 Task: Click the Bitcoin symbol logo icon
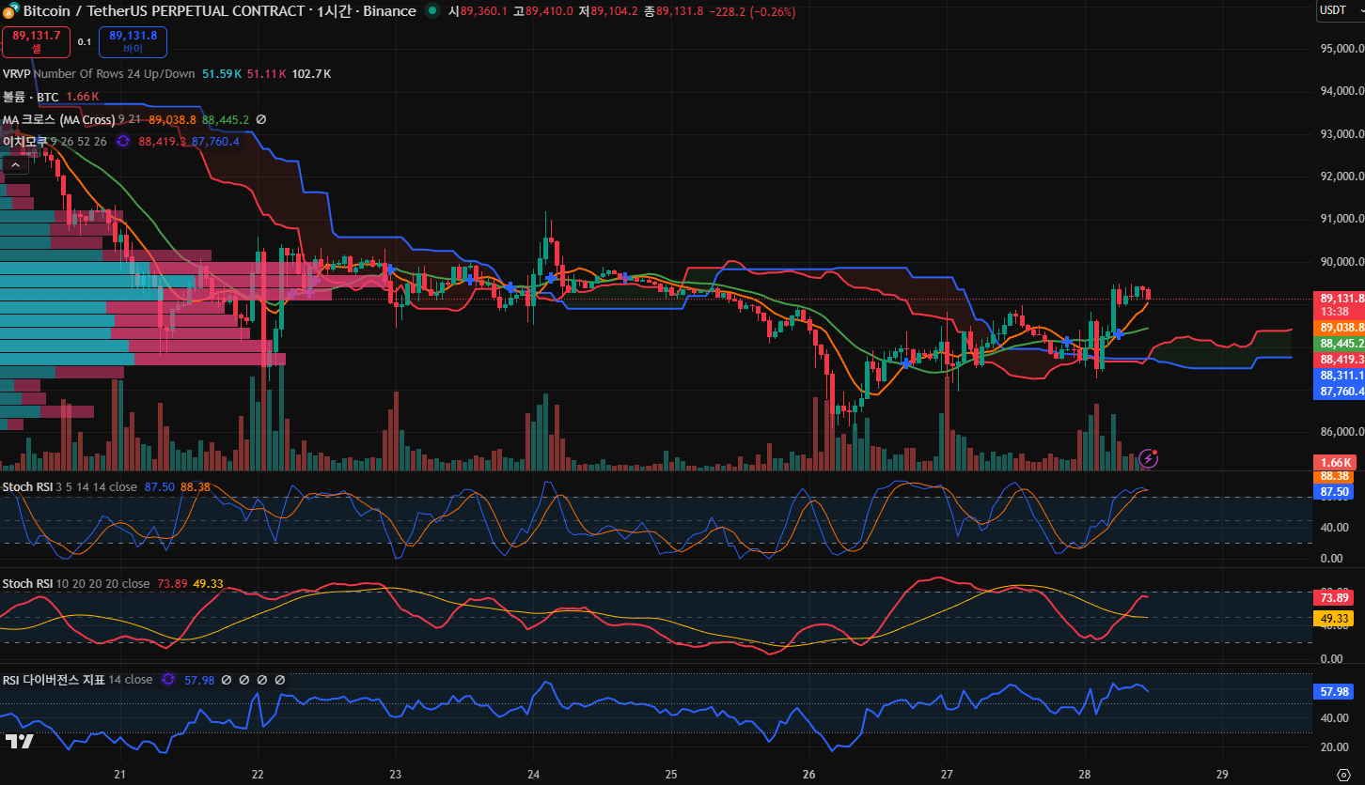pyautogui.click(x=9, y=11)
